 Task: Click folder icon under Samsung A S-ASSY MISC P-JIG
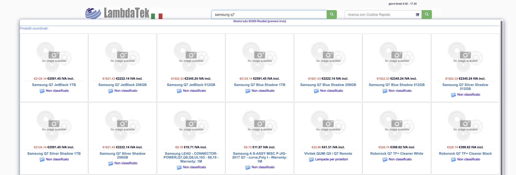pos(248,167)
